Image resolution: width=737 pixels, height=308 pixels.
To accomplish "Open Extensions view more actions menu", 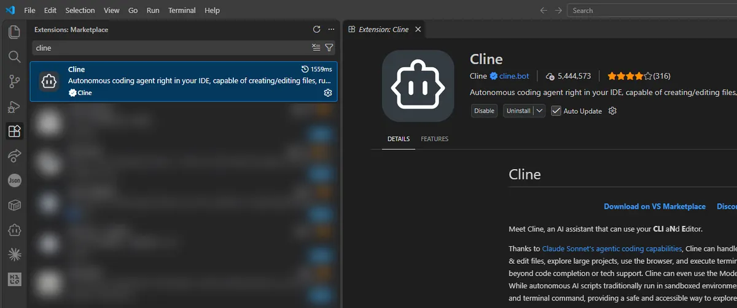I will [331, 29].
